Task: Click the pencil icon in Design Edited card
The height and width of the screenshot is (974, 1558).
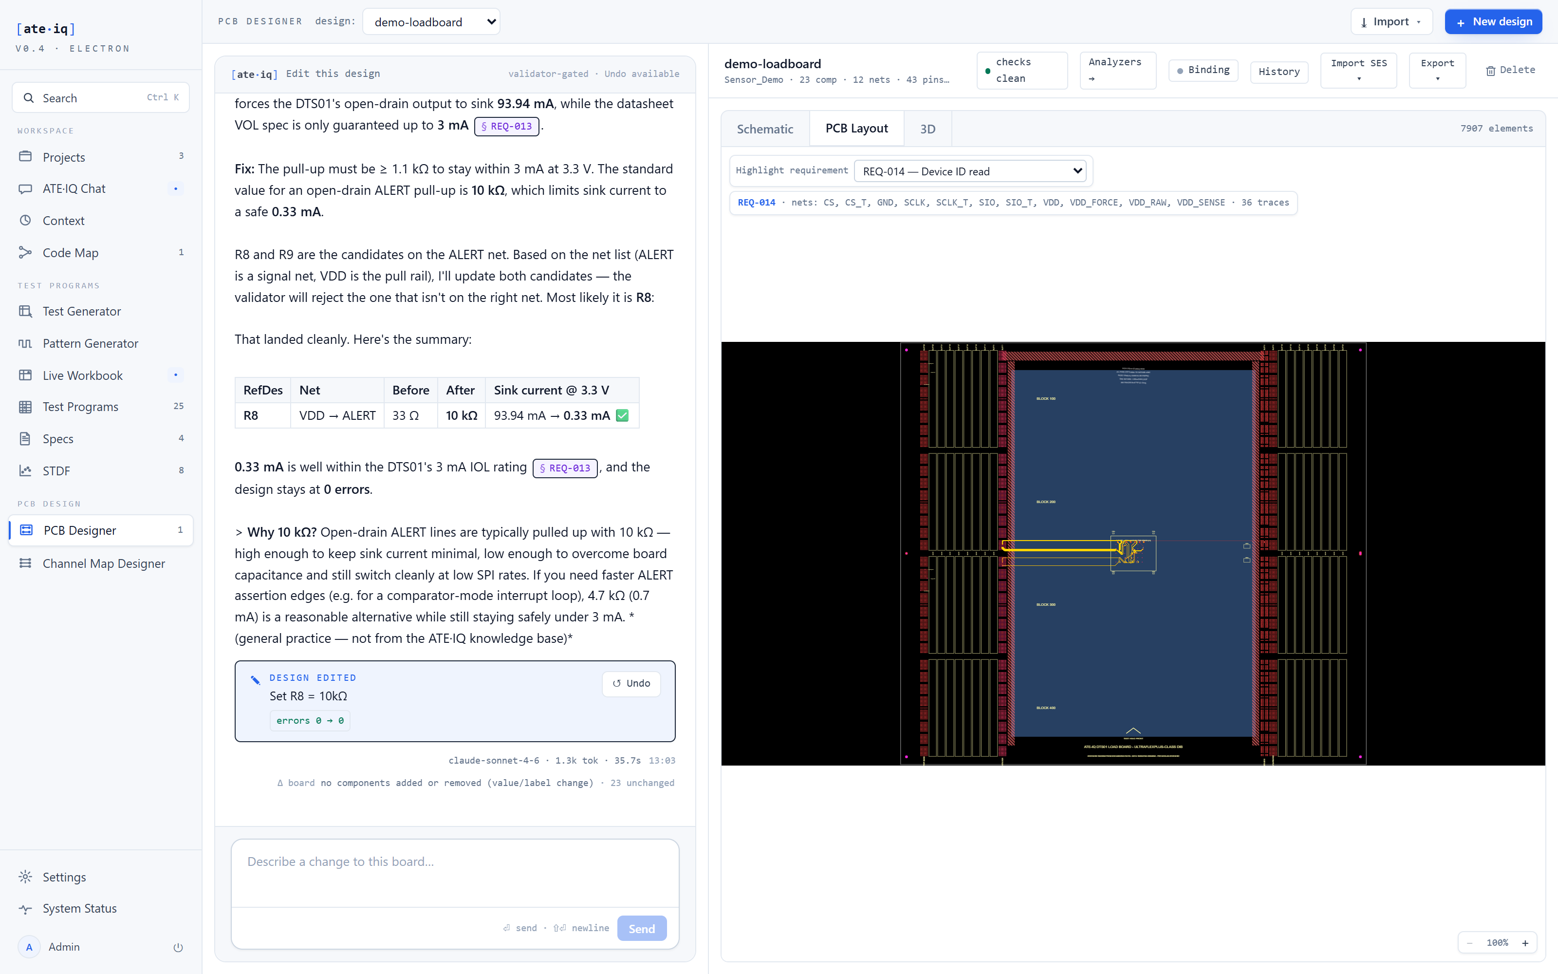Action: point(256,680)
